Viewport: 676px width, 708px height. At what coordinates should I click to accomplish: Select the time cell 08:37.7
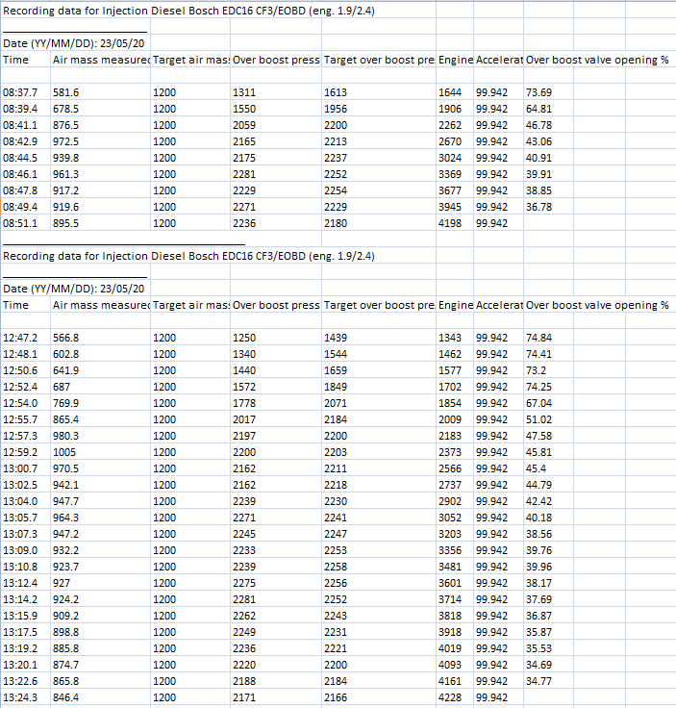click(x=20, y=92)
